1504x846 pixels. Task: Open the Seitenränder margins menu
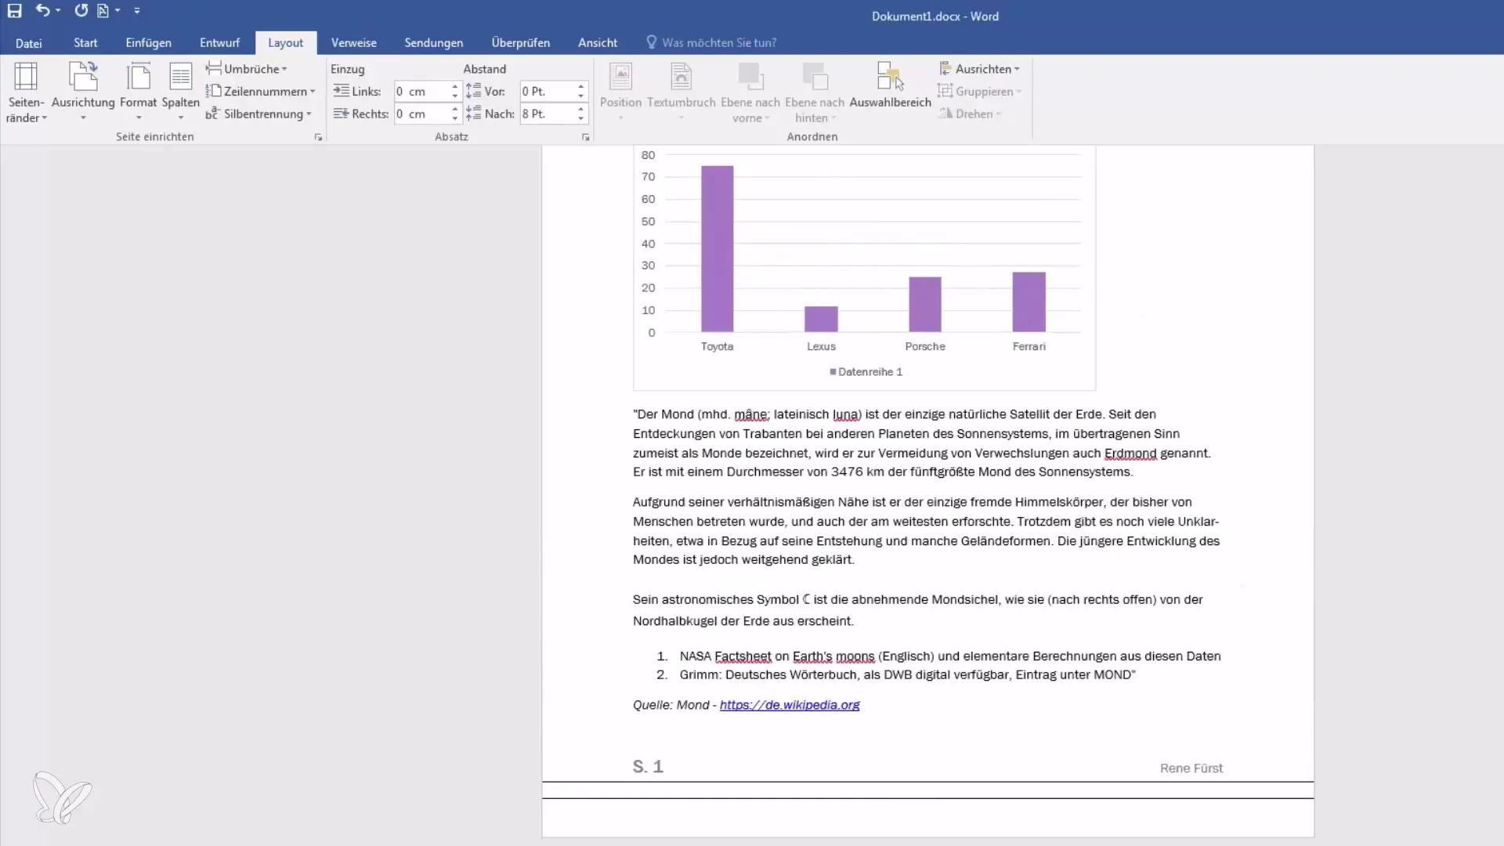[26, 92]
